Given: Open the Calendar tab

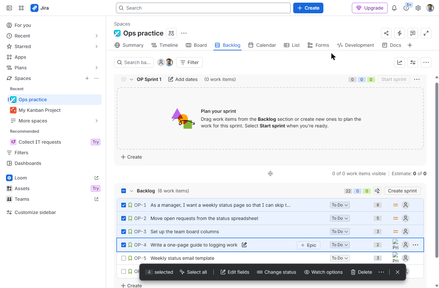Looking at the screenshot, I should (x=262, y=45).
